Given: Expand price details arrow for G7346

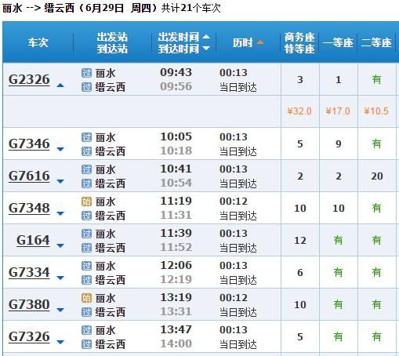Looking at the screenshot, I should [x=60, y=149].
